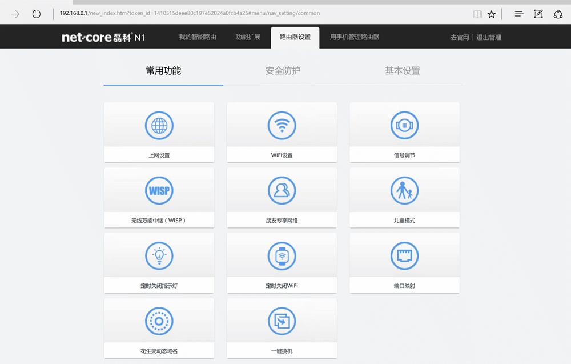571x364 pixels.
Task: Switch to the 安全防护 security tab
Action: (283, 72)
